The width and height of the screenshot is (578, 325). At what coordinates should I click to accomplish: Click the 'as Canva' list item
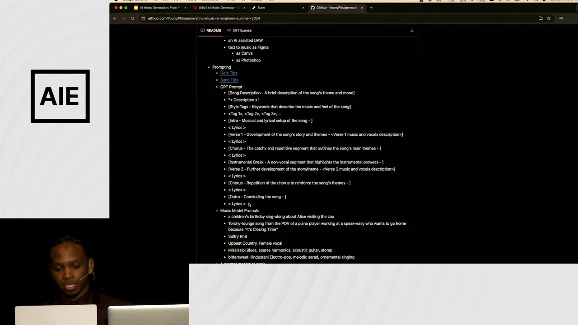pyautogui.click(x=244, y=53)
